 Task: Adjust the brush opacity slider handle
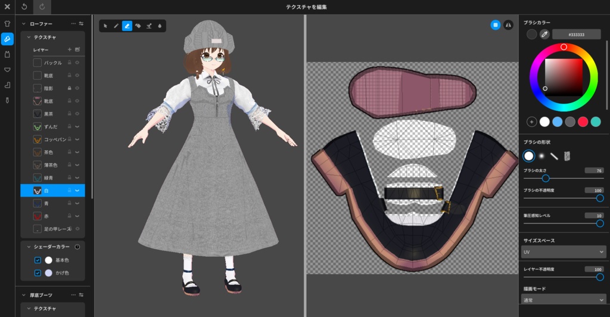[x=600, y=198]
